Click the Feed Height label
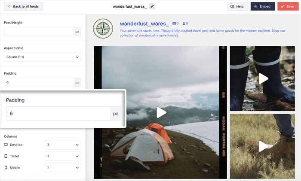The height and width of the screenshot is (181, 301). point(13,23)
